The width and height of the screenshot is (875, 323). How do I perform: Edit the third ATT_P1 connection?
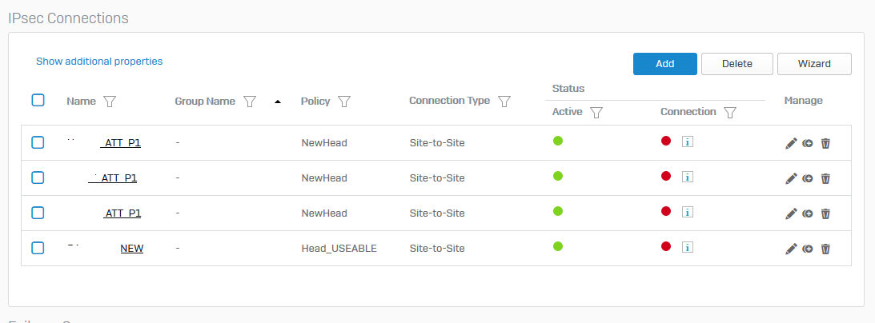[791, 213]
